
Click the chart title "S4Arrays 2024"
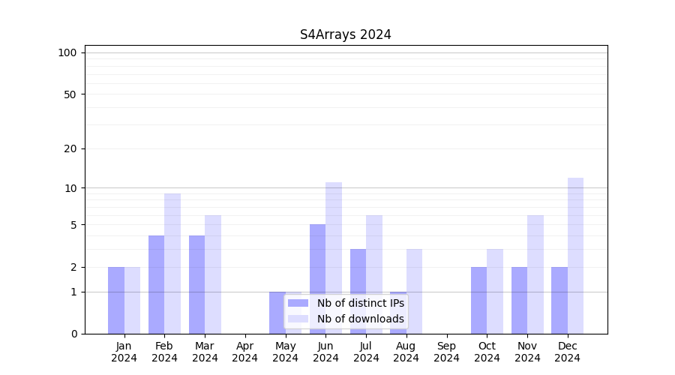pos(346,34)
